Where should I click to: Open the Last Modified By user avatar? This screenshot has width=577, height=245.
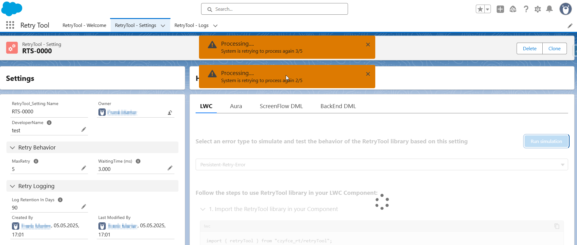point(102,226)
